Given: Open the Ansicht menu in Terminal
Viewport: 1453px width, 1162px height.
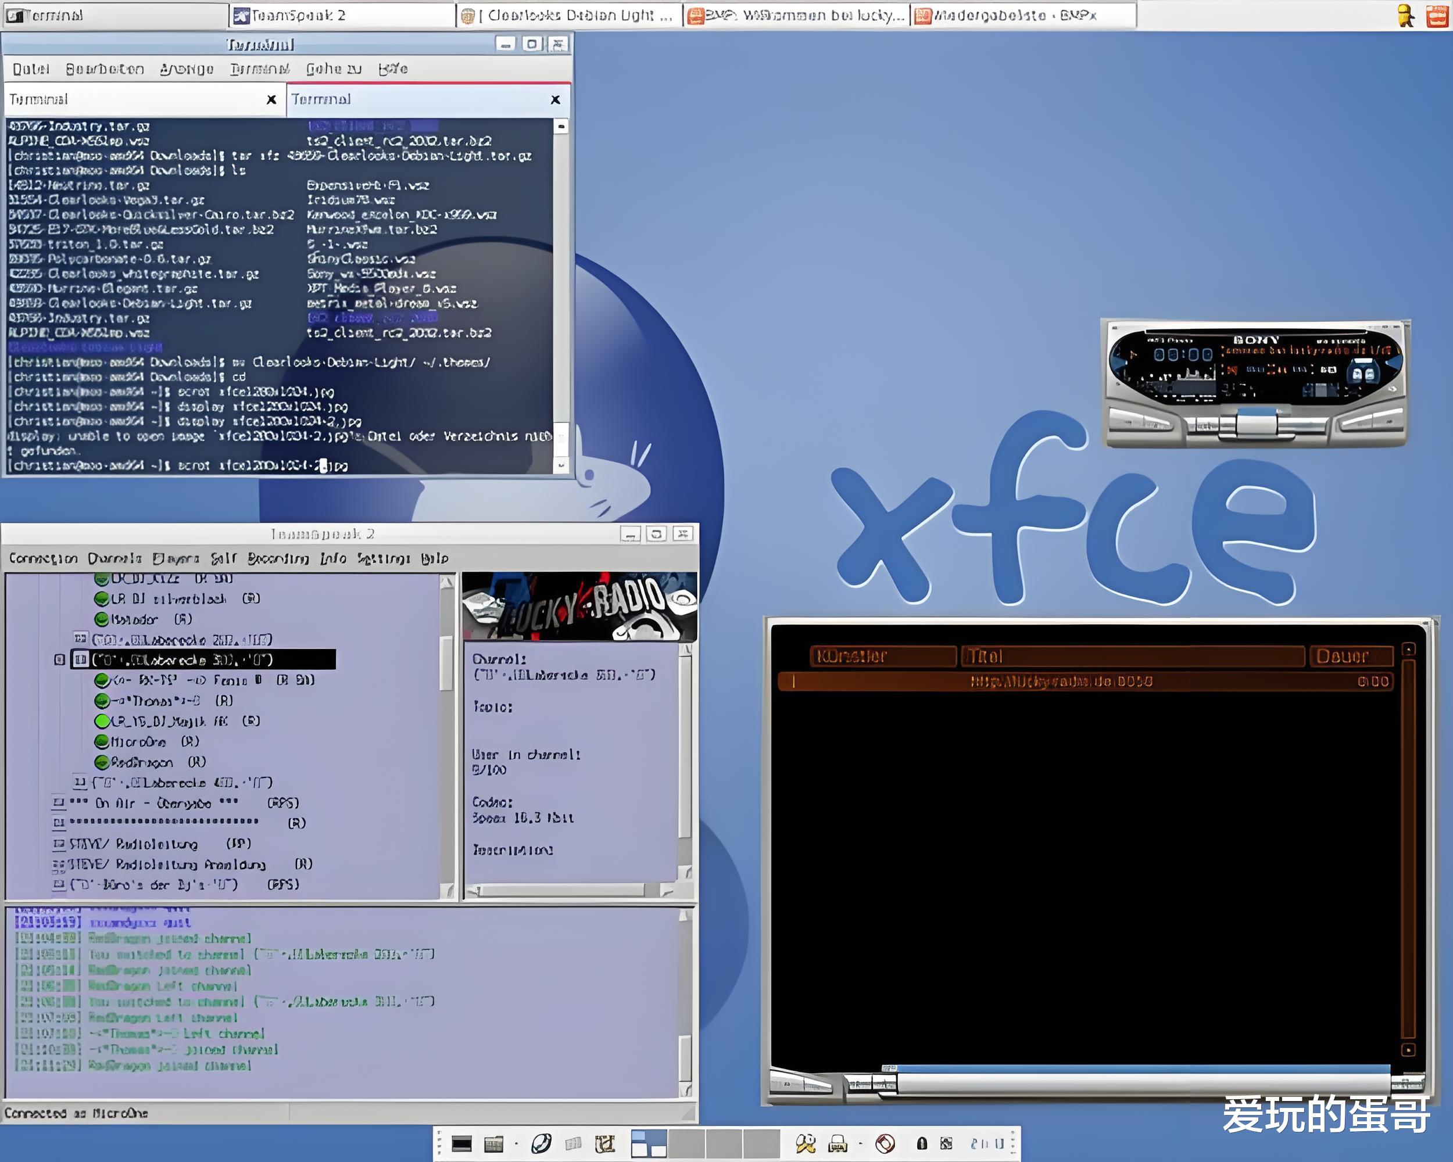Looking at the screenshot, I should click(187, 69).
